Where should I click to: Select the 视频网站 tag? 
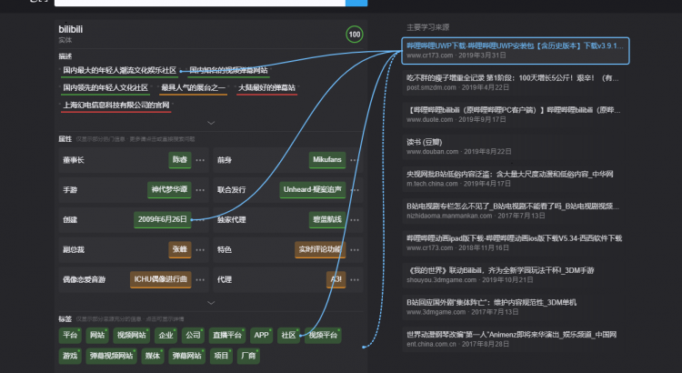[131, 336]
